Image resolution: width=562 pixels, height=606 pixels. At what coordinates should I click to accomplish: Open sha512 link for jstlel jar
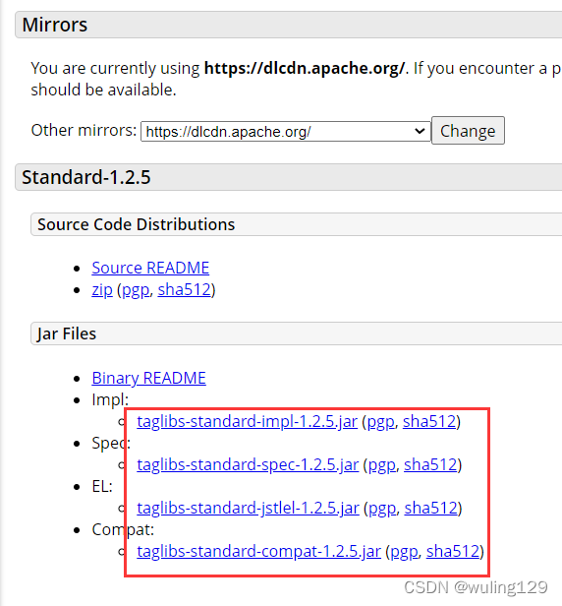coord(431,508)
